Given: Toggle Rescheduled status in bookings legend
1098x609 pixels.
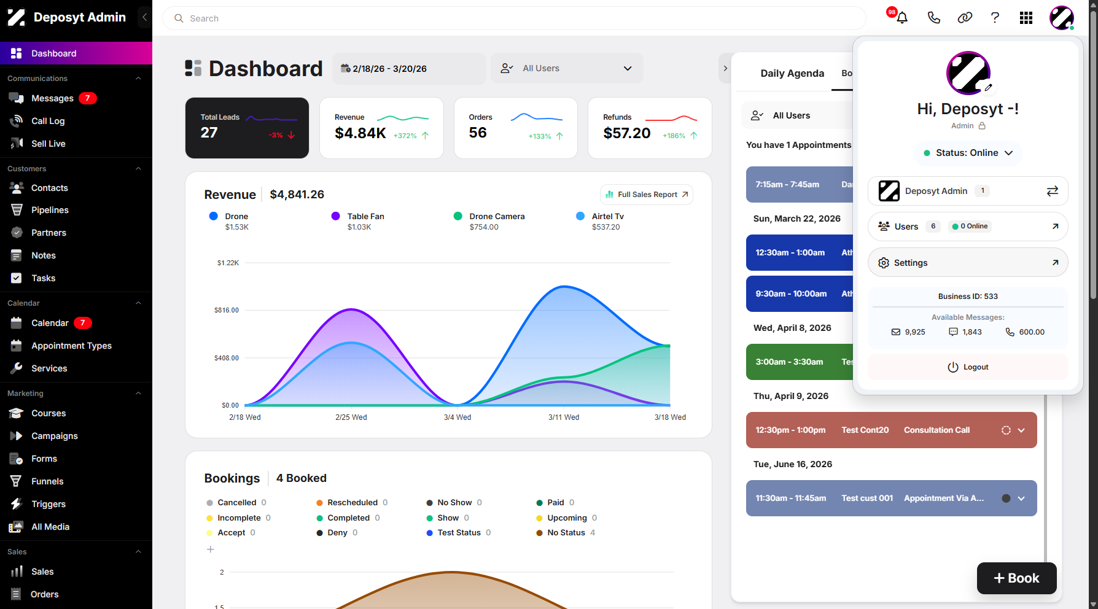Looking at the screenshot, I should pos(352,502).
